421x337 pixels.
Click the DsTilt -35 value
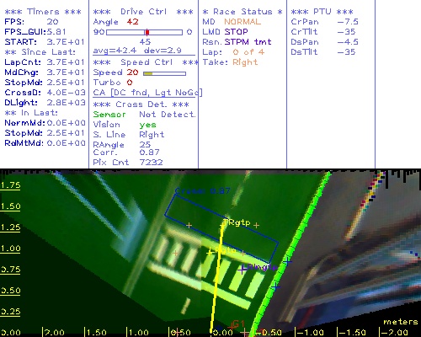click(x=346, y=52)
